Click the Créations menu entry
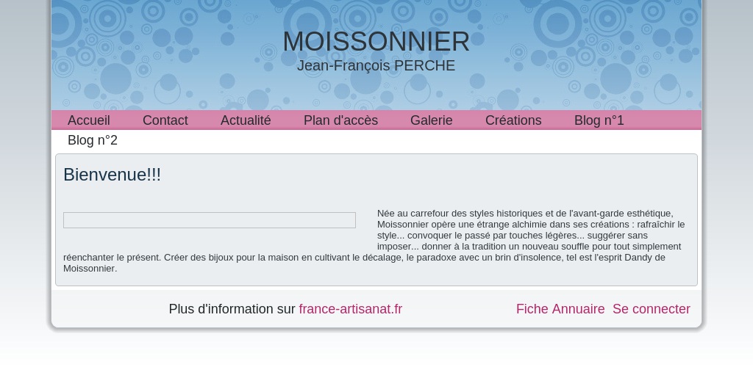 pos(513,120)
